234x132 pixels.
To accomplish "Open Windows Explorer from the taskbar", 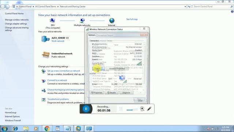I will tap(26, 129).
